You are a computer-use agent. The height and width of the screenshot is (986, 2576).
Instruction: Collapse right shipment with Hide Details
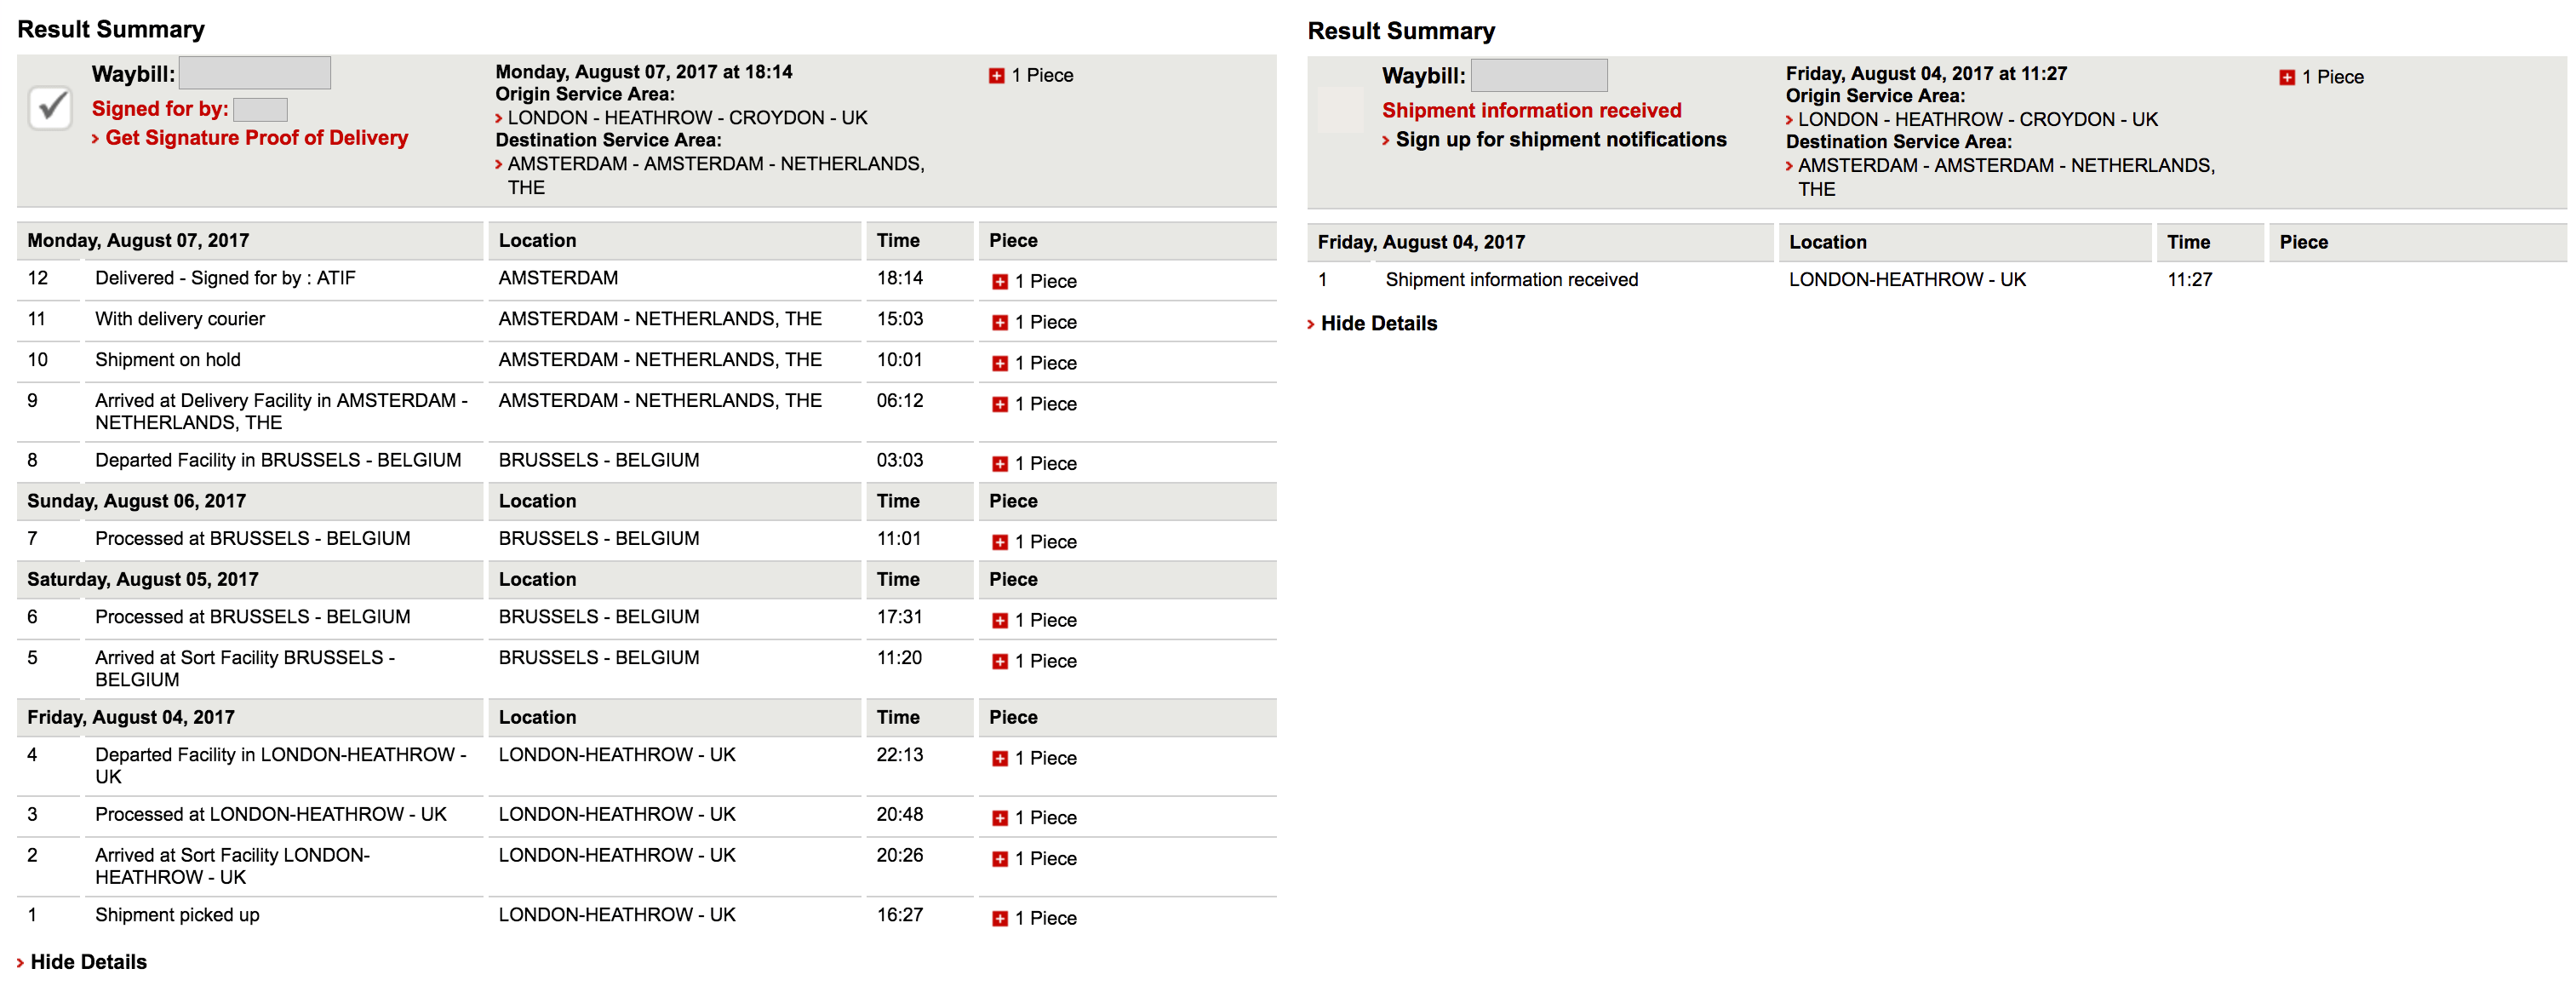(x=1378, y=324)
